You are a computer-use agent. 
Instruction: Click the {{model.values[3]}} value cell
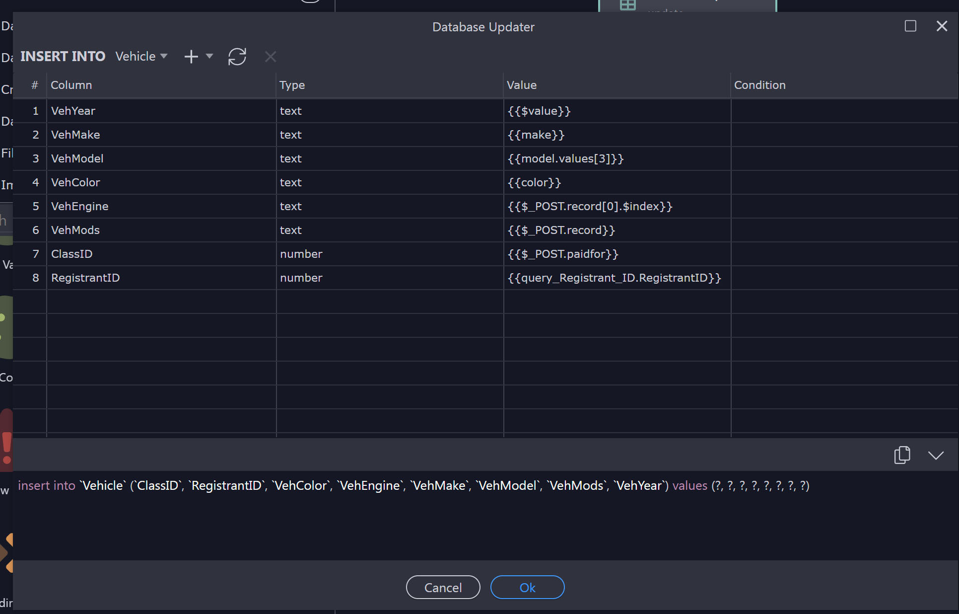617,158
